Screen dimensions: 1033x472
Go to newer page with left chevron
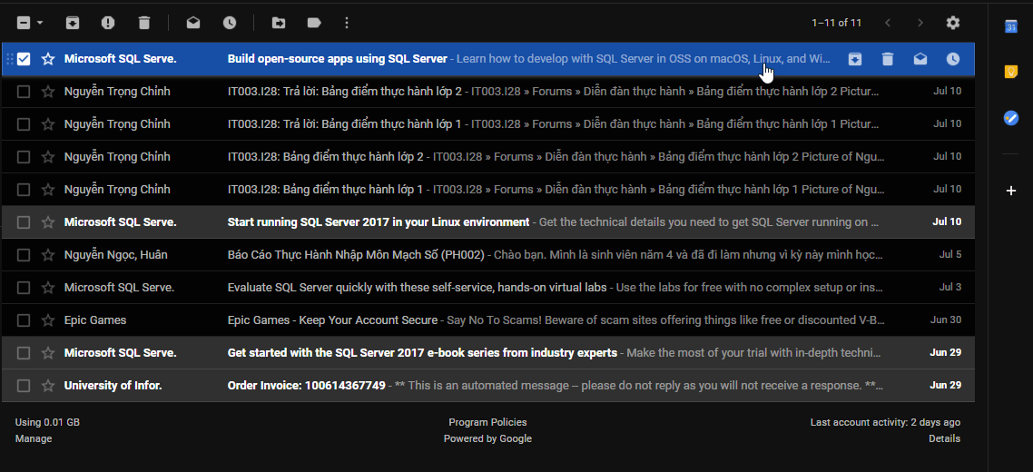[x=888, y=23]
